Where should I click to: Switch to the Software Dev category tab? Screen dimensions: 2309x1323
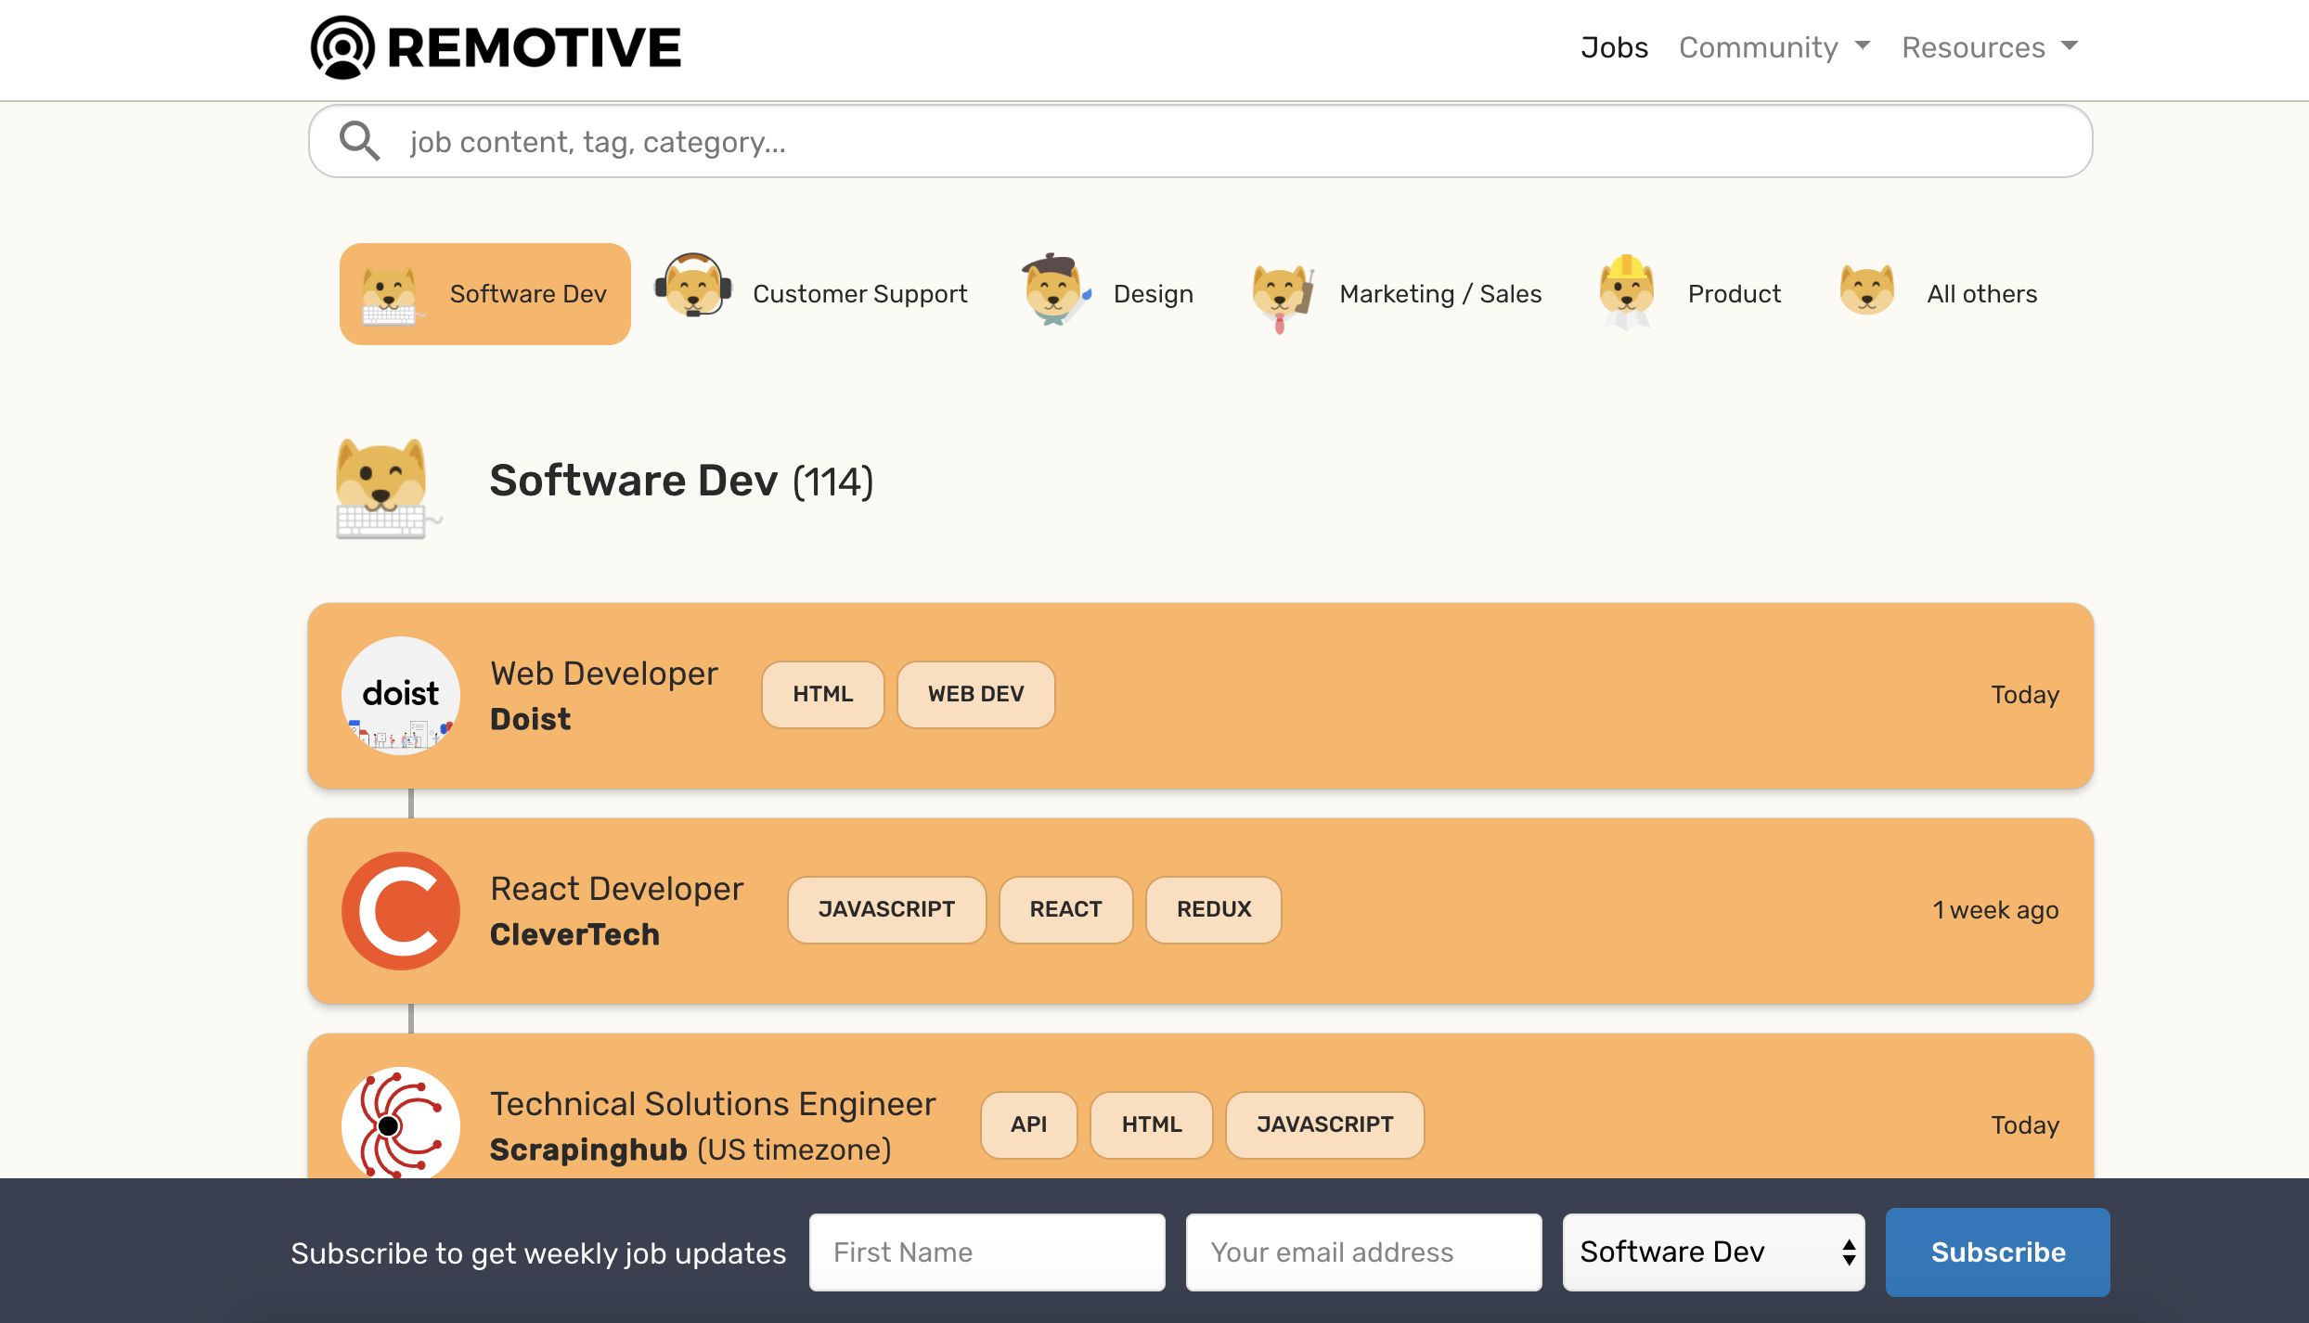pyautogui.click(x=485, y=294)
